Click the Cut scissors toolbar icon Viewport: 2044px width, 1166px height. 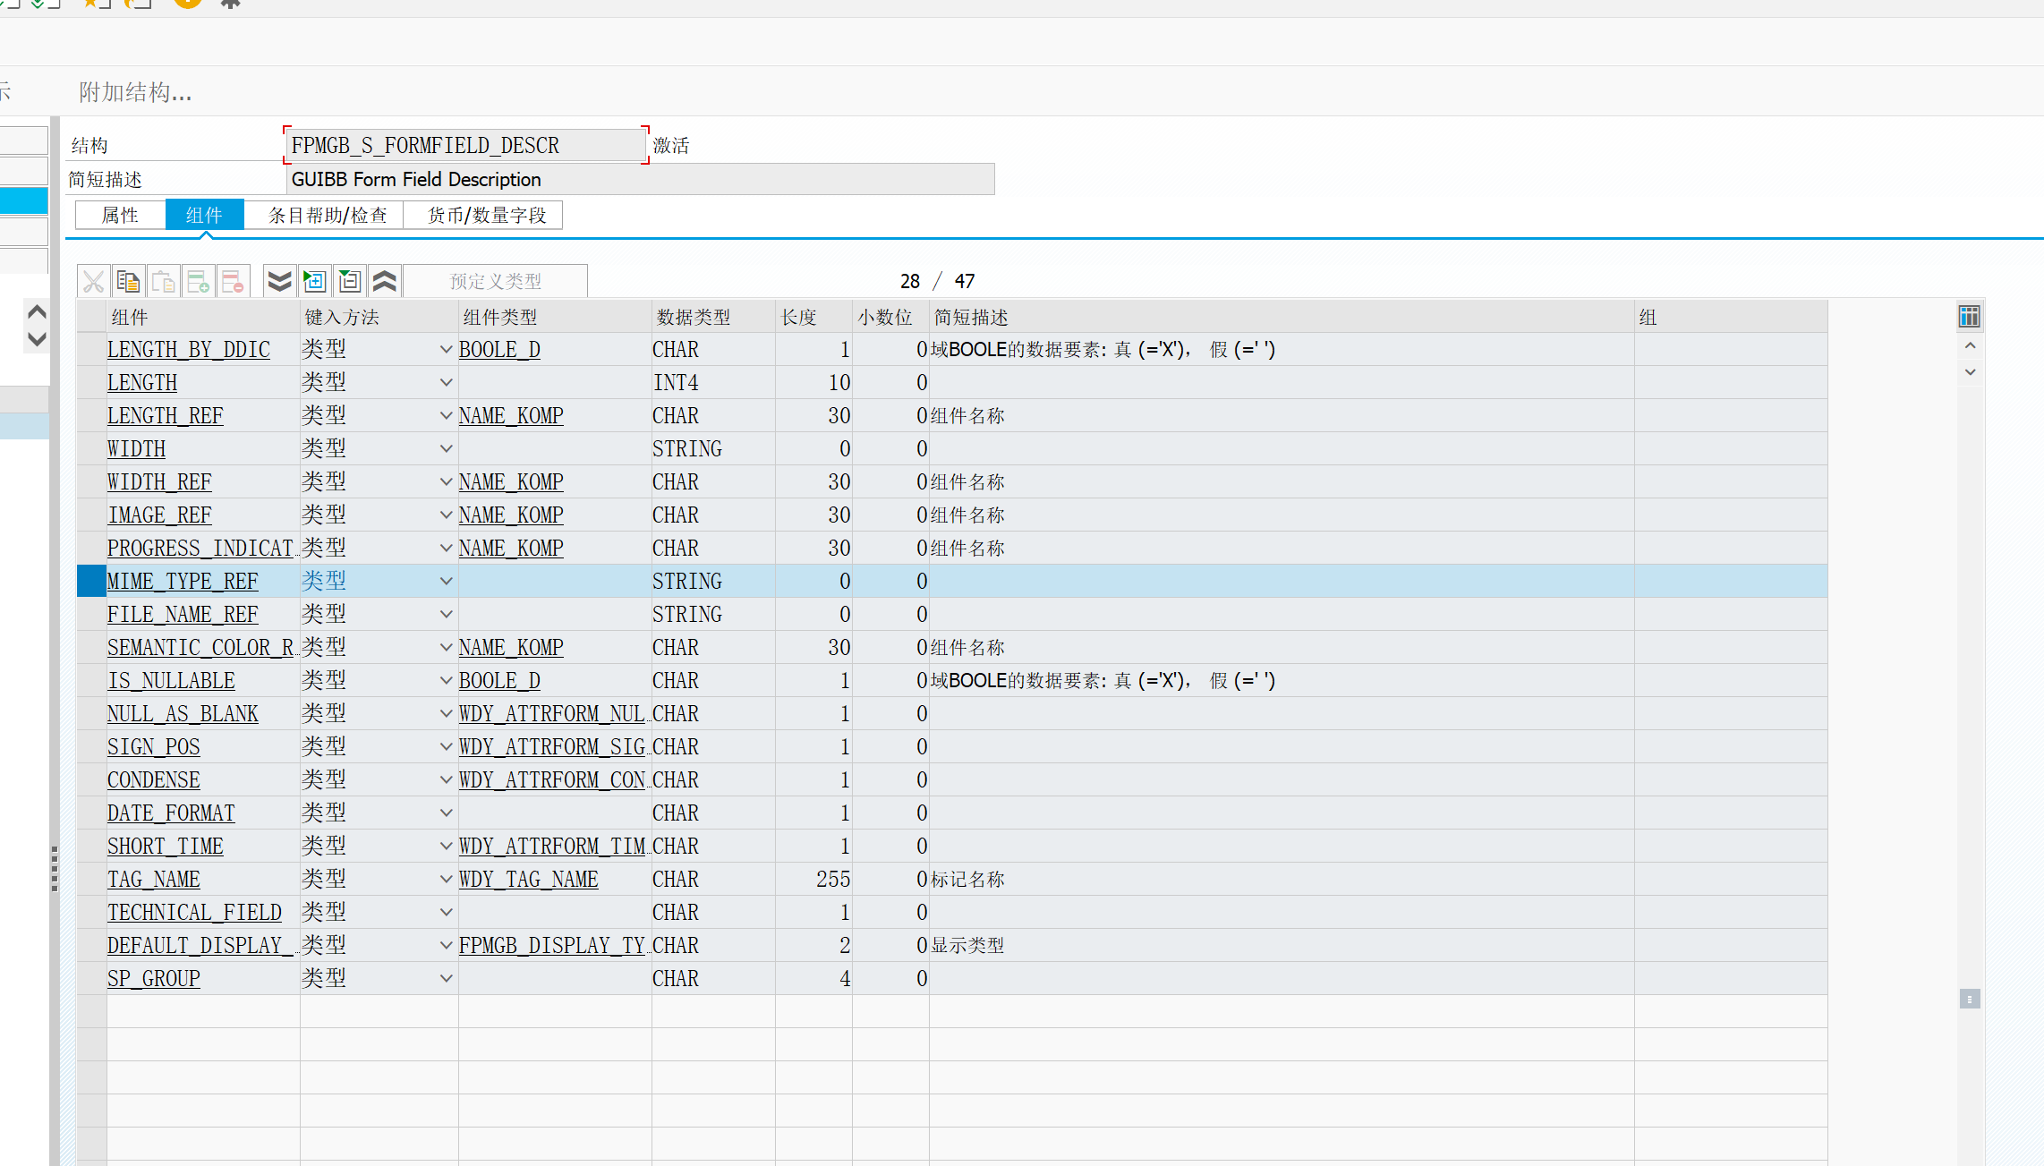[93, 282]
